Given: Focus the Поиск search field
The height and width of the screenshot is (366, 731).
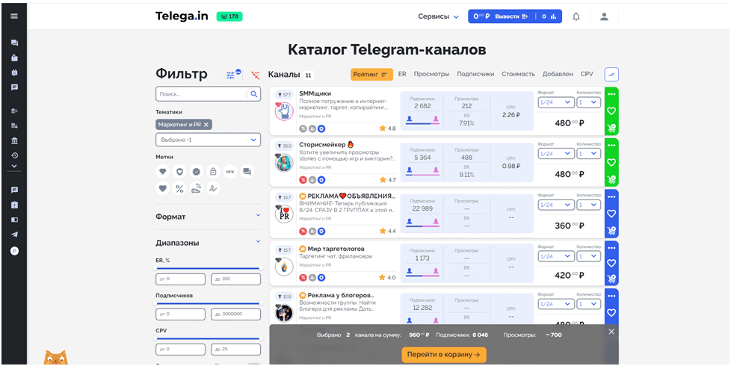Looking at the screenshot, I should (x=201, y=94).
